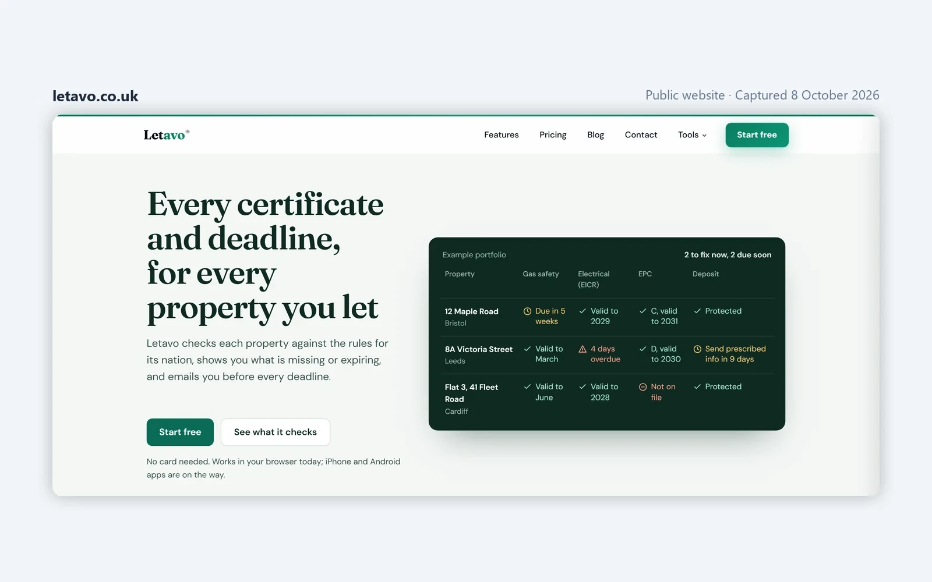Click the Start free button below the headline
Image resolution: width=932 pixels, height=582 pixels.
point(180,432)
